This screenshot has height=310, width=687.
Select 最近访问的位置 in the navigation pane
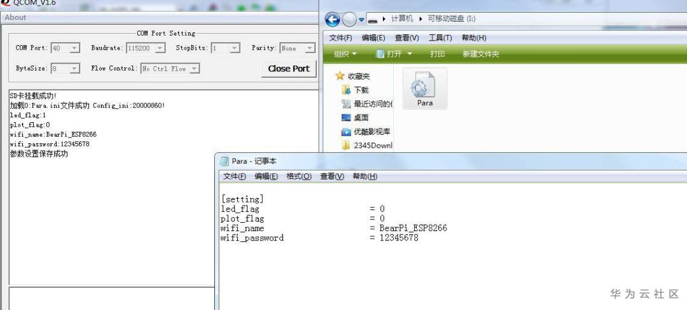coord(367,104)
